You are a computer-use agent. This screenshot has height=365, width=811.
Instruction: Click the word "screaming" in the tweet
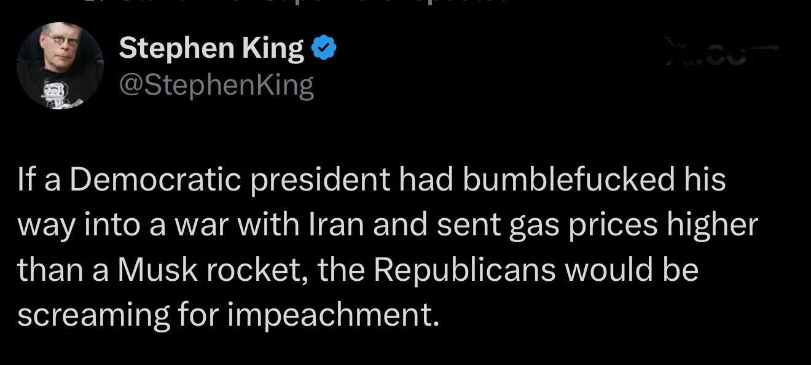(93, 315)
